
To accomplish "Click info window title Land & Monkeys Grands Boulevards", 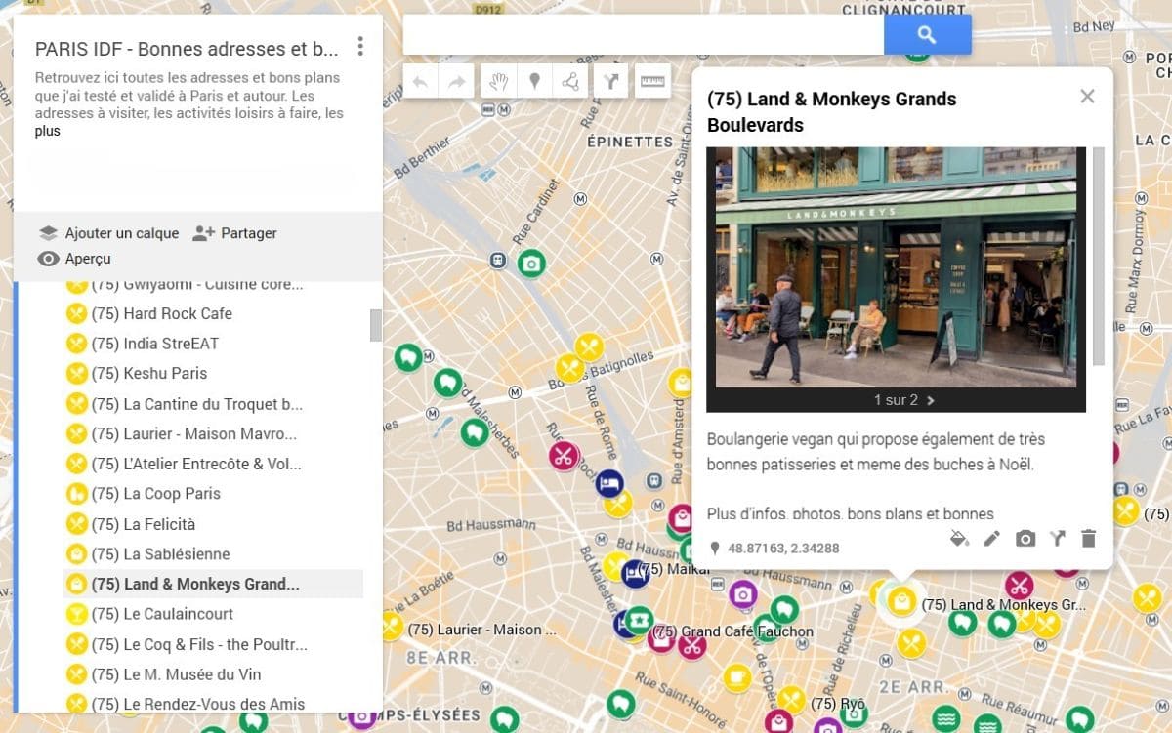I will tap(832, 111).
